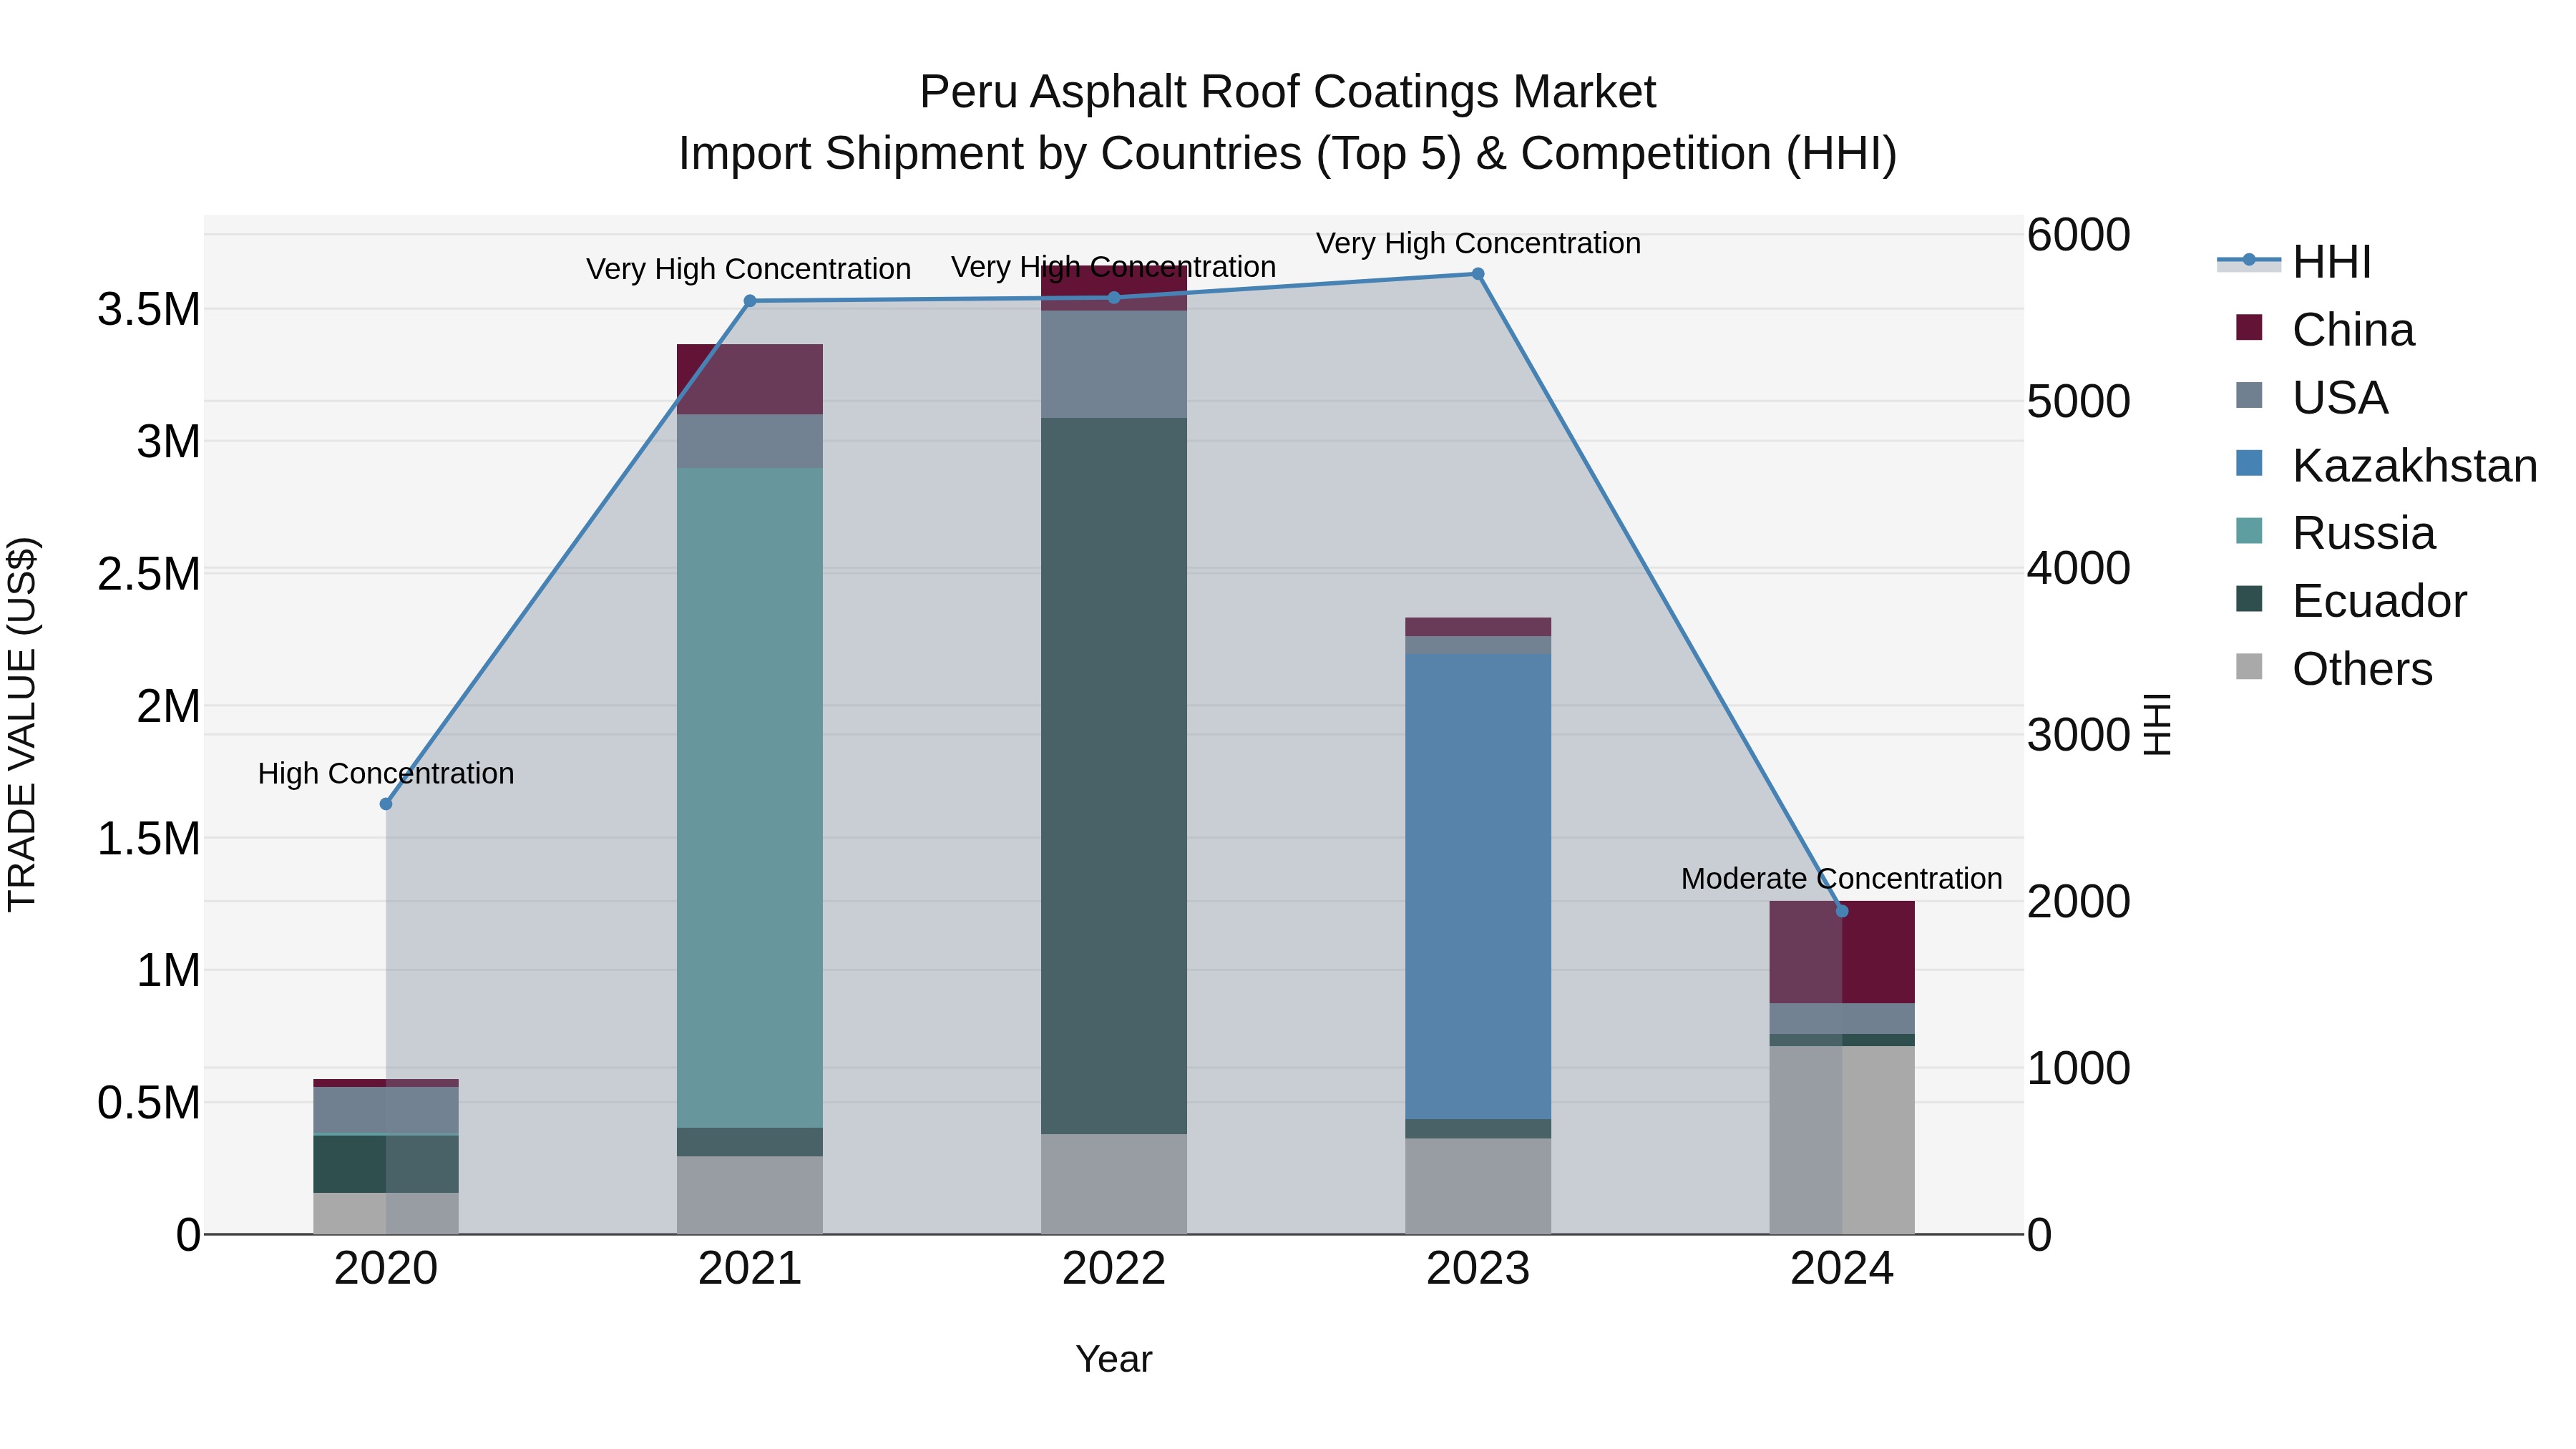Toggle the Ecuador legend entry
Image resolution: width=2576 pixels, height=1449 pixels.
pos(2352,600)
